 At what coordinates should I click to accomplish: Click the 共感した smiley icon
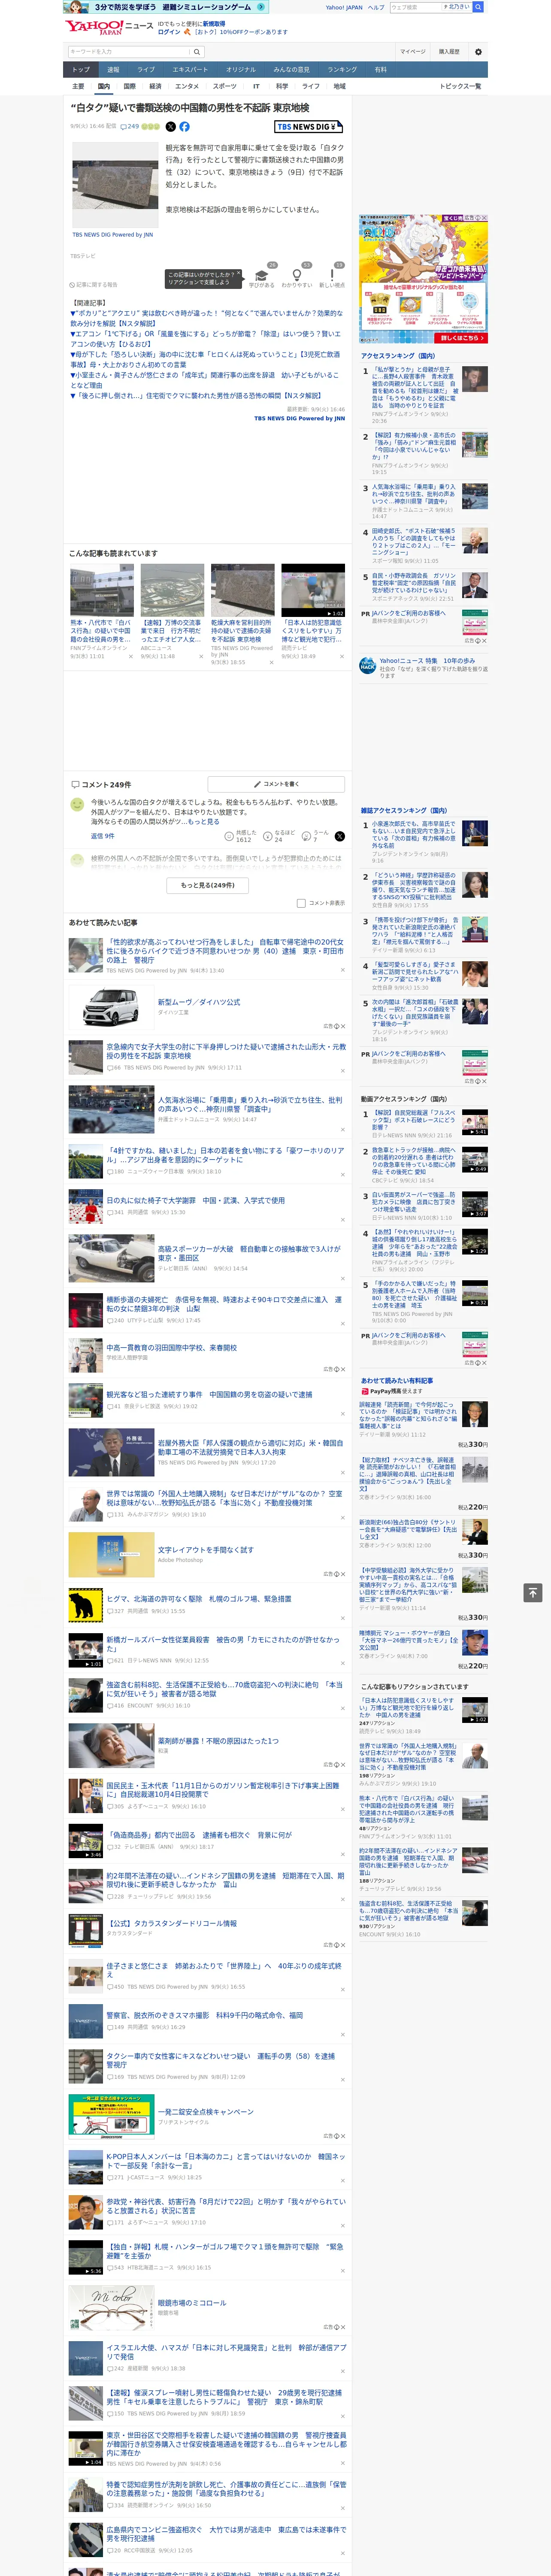[230, 835]
